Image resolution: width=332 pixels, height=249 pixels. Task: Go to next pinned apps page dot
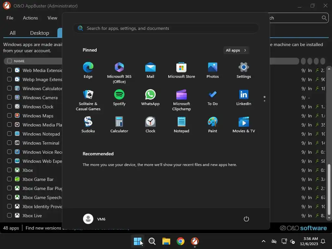(265, 101)
